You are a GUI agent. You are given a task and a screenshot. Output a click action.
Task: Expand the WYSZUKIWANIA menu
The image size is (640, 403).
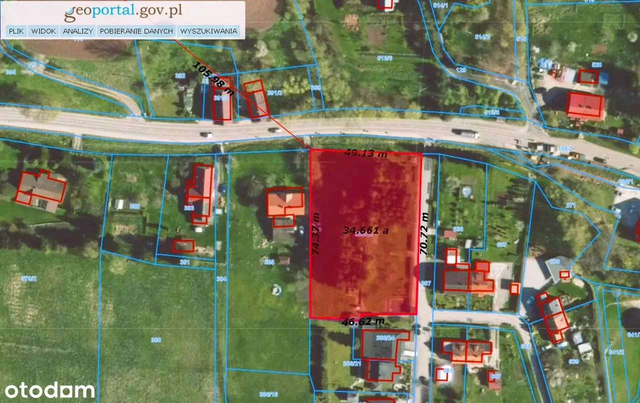click(x=208, y=31)
